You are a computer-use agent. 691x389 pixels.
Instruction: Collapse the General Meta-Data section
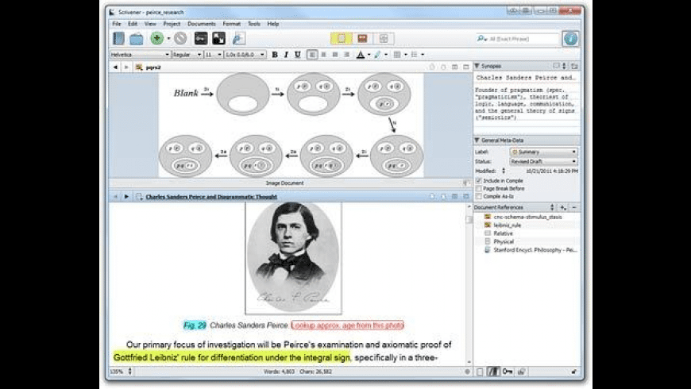[477, 140]
